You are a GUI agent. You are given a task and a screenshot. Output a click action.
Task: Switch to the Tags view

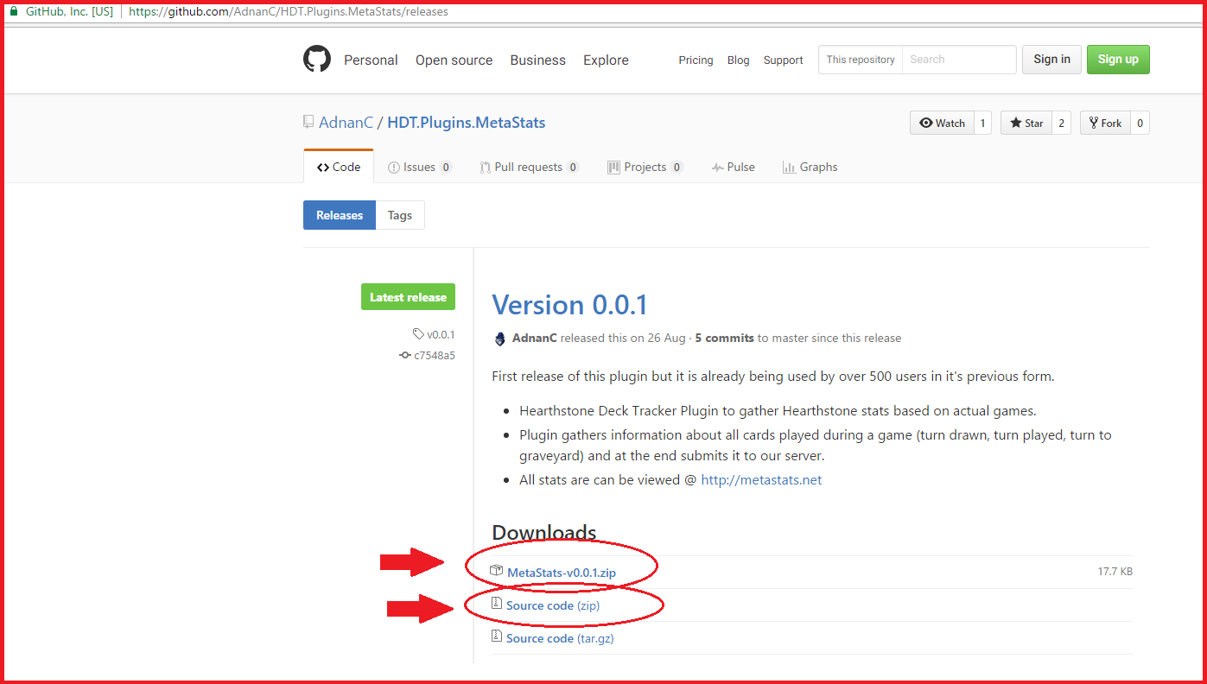(x=400, y=215)
